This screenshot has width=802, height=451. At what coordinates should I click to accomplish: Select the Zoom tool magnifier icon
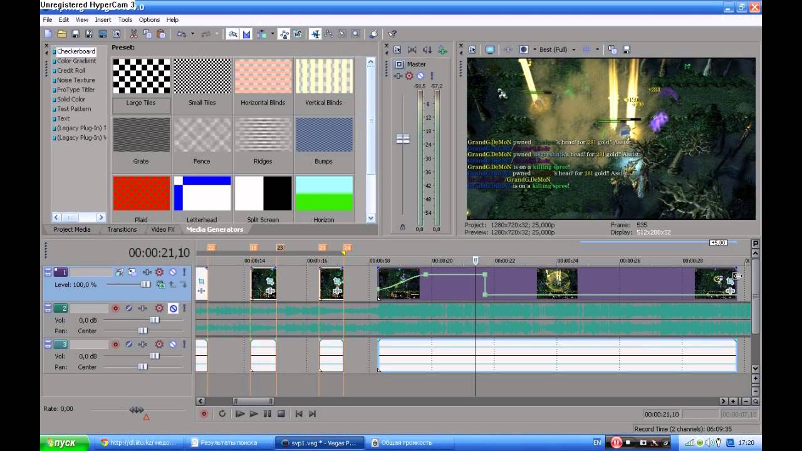pyautogui.click(x=355, y=34)
